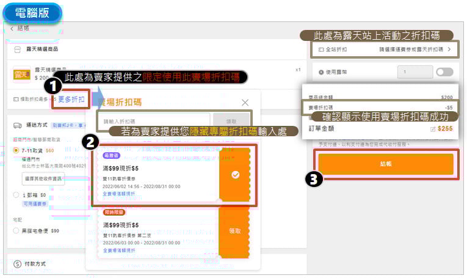Click the store icon next to 露天精選商品

coord(16,49)
